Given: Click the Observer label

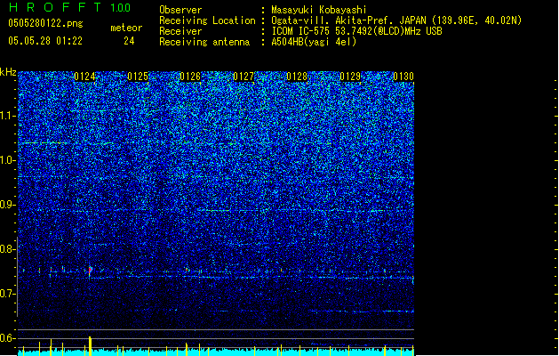Looking at the screenshot, I should point(180,10).
